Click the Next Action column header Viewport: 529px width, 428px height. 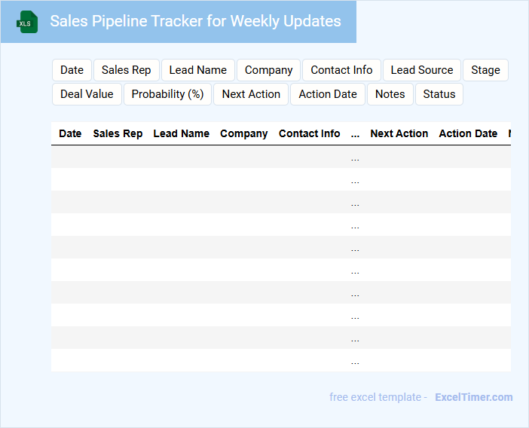coord(399,133)
